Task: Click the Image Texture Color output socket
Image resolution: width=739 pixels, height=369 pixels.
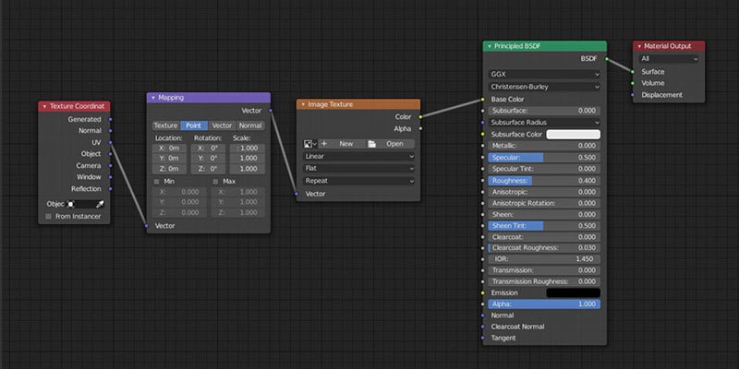Action: (x=420, y=117)
